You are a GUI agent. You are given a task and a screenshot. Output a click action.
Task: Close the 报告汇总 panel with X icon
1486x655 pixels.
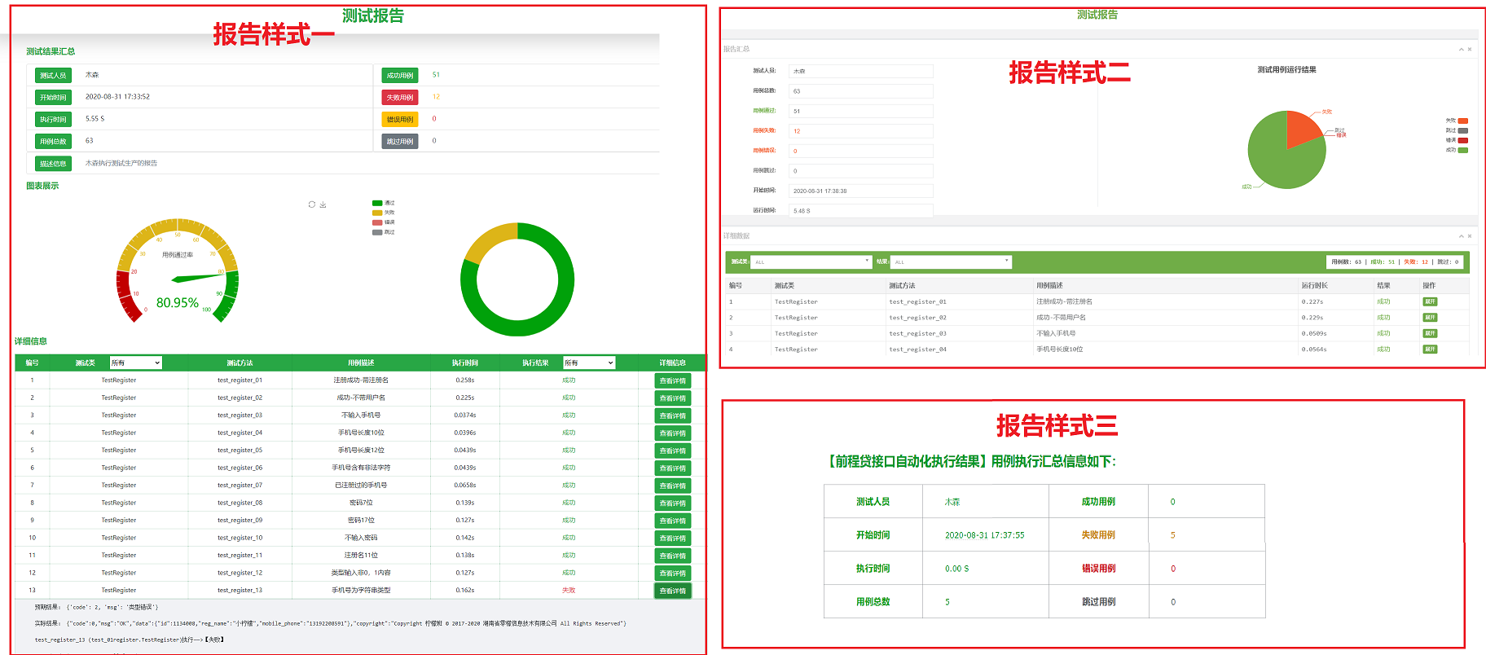pos(1470,50)
